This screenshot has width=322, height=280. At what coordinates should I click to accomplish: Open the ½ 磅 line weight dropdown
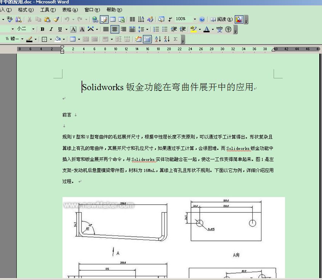coord(22,39)
